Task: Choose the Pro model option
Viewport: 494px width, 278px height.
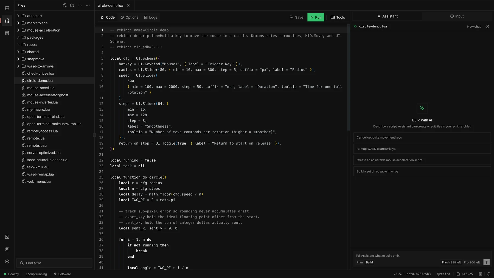Action: (x=472, y=262)
